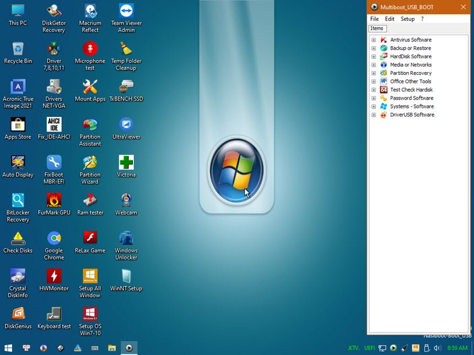The width and height of the screenshot is (474, 355).
Task: Click the large Windows orb button
Action: pyautogui.click(x=236, y=170)
